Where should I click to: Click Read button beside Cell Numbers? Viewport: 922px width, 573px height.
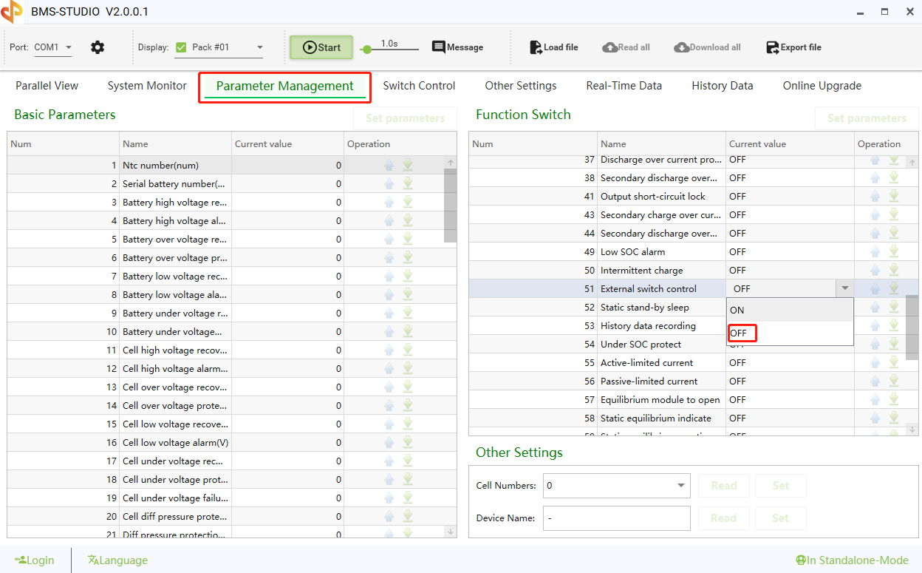point(724,486)
